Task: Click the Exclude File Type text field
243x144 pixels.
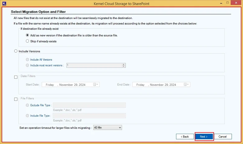Action: tap(89, 105)
